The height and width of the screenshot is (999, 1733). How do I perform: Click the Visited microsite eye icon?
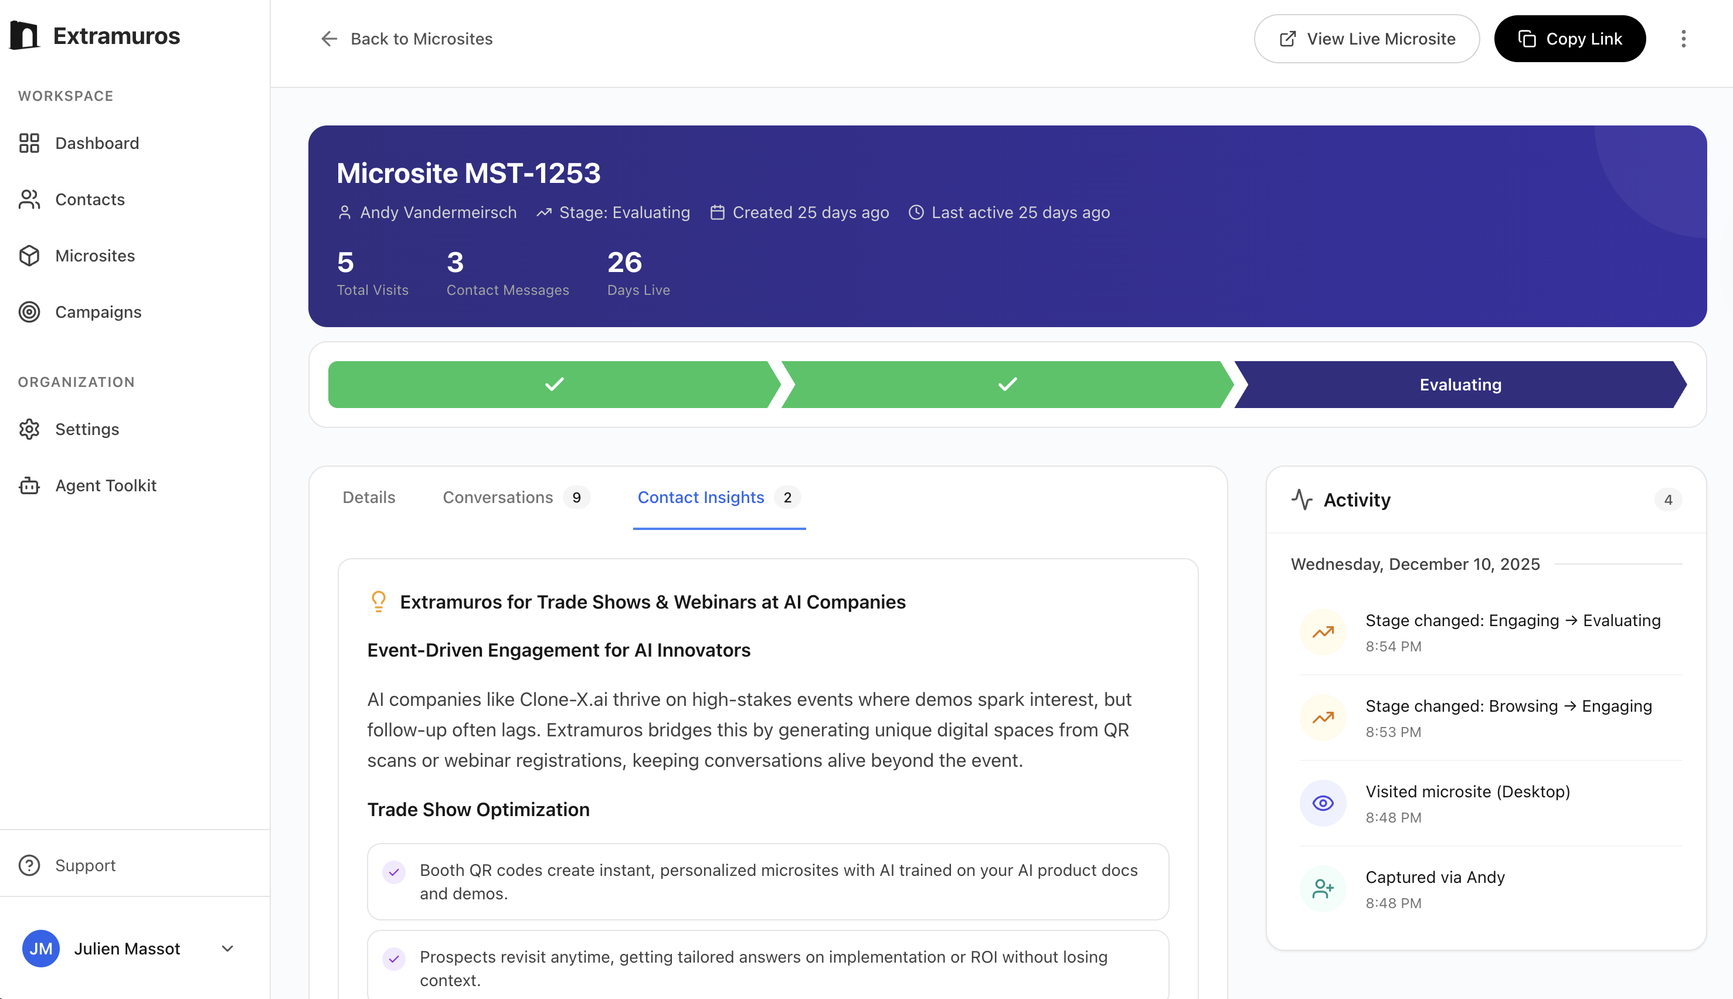pos(1323,803)
